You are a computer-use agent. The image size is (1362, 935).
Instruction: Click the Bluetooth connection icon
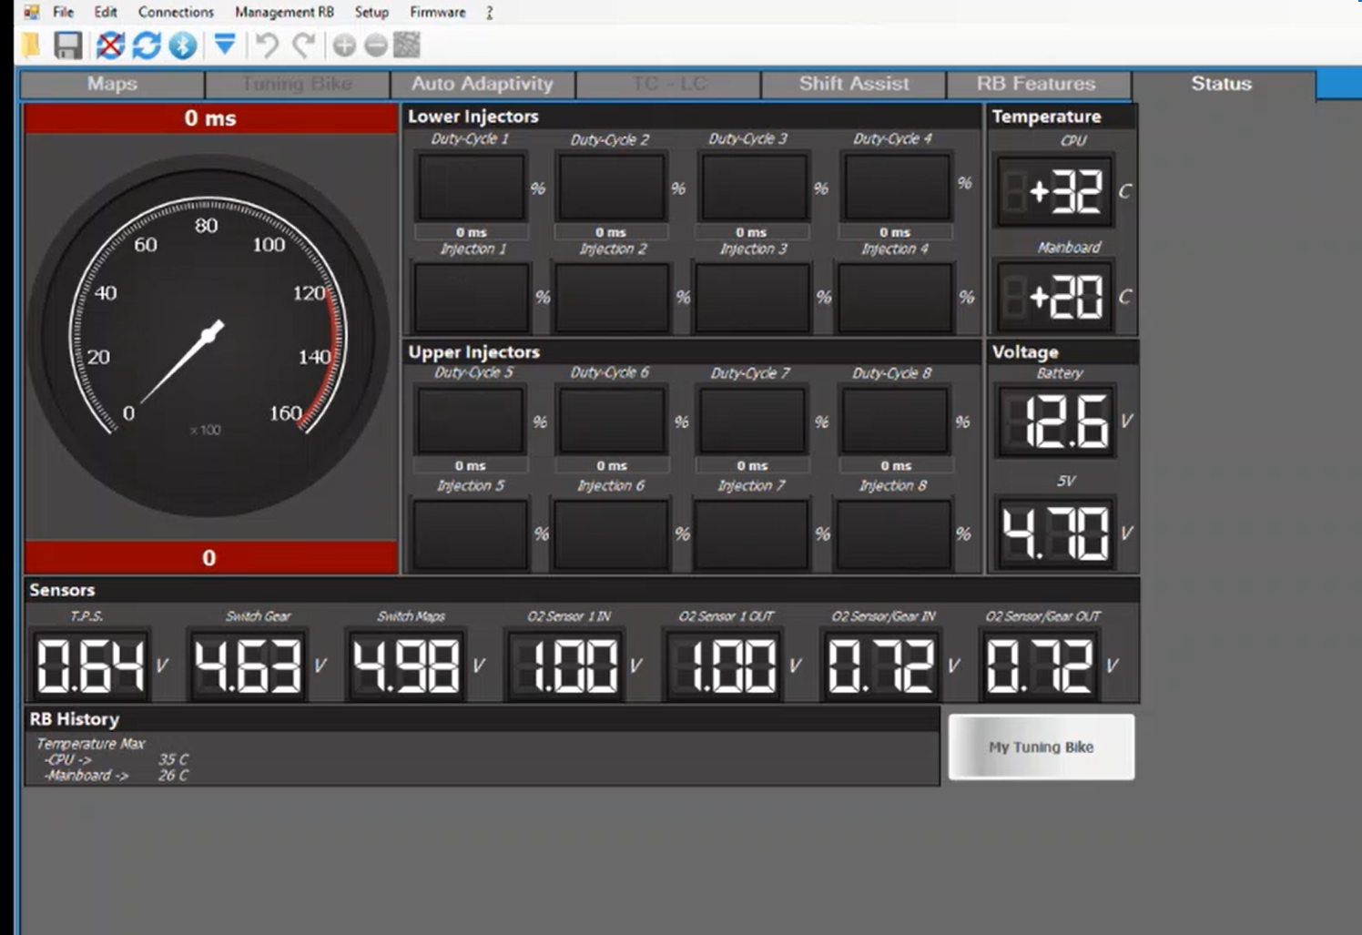183,45
